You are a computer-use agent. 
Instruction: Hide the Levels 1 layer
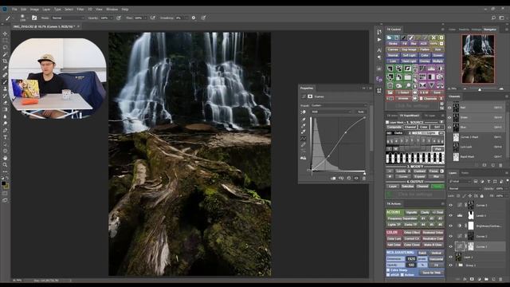coord(450,215)
